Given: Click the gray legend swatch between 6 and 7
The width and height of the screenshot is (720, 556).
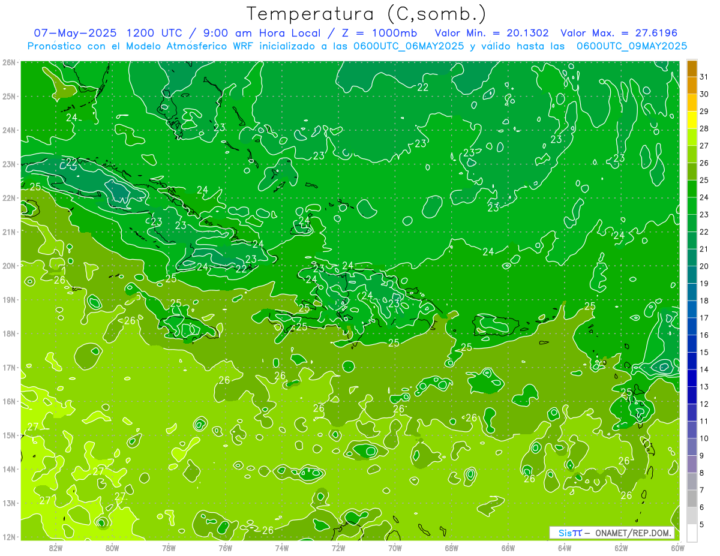Looking at the screenshot, I should tap(692, 499).
